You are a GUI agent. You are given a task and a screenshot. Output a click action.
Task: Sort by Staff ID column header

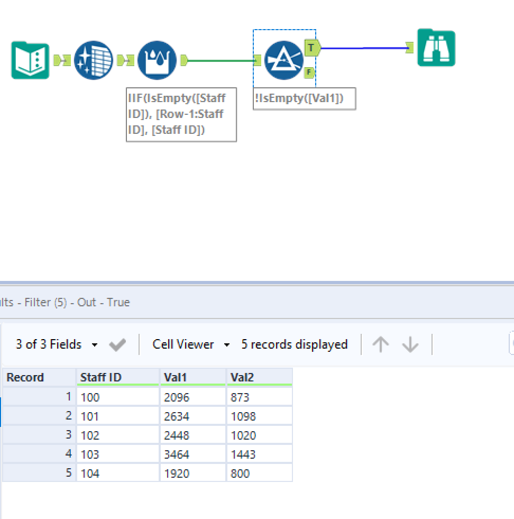point(117,378)
